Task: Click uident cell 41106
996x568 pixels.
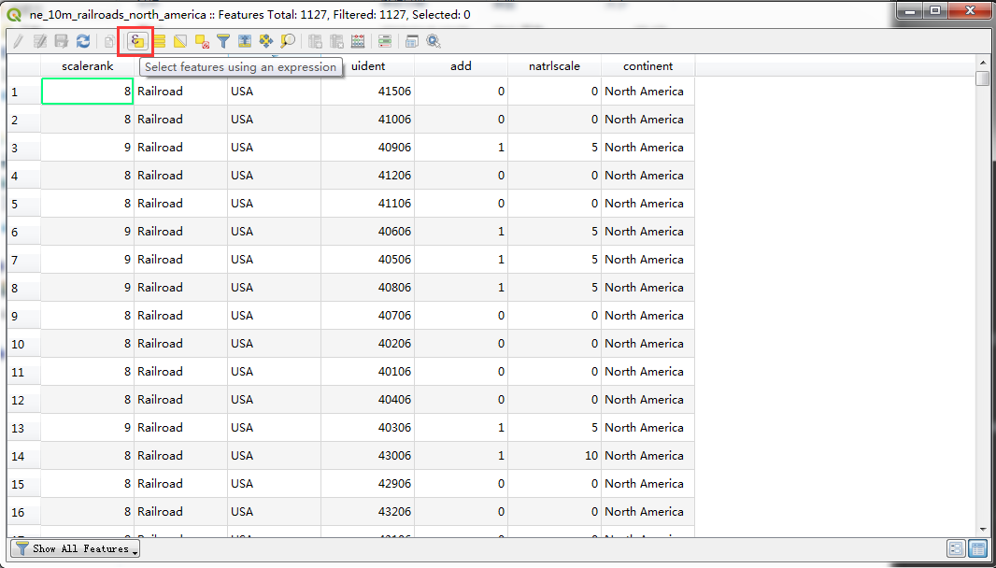Action: tap(368, 204)
